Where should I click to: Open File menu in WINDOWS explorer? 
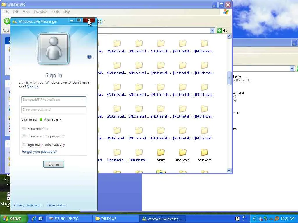pos(6,12)
